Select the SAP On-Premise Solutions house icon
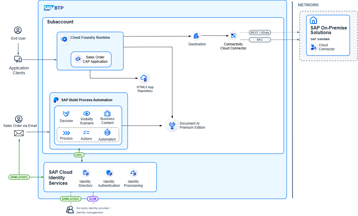Screen dimensions: 358x216 [x=313, y=20]
